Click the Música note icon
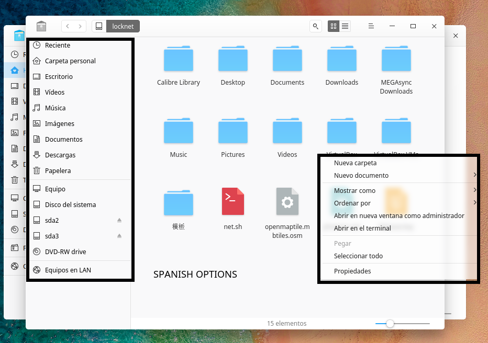Screen dimensions: 488x343 [37, 108]
